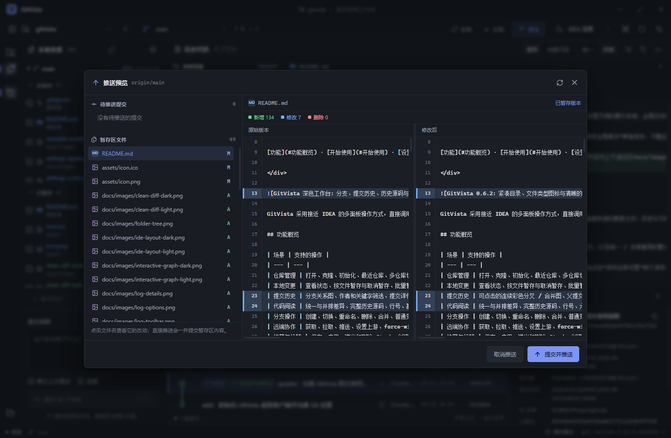Click the copy icon next to 暂存区文件
This screenshot has width=671, height=438.
94,140
